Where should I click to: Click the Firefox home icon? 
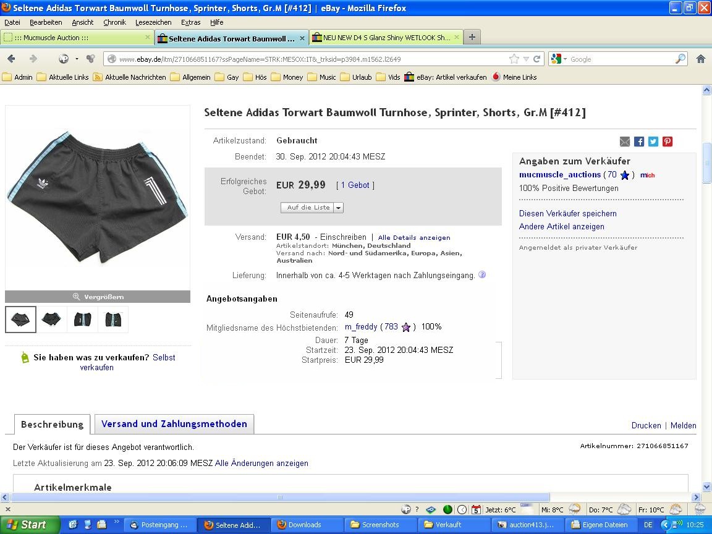[x=700, y=59]
